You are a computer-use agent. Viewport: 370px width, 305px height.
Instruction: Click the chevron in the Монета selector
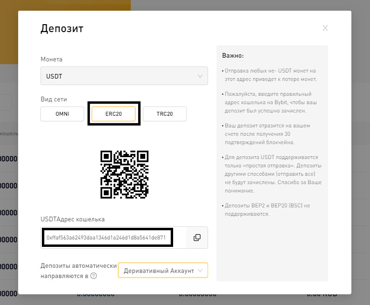pyautogui.click(x=200, y=76)
